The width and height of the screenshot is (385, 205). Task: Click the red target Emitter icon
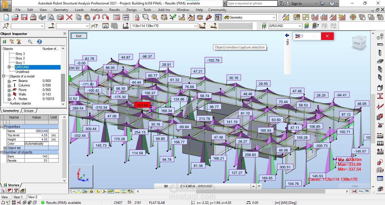353,17
